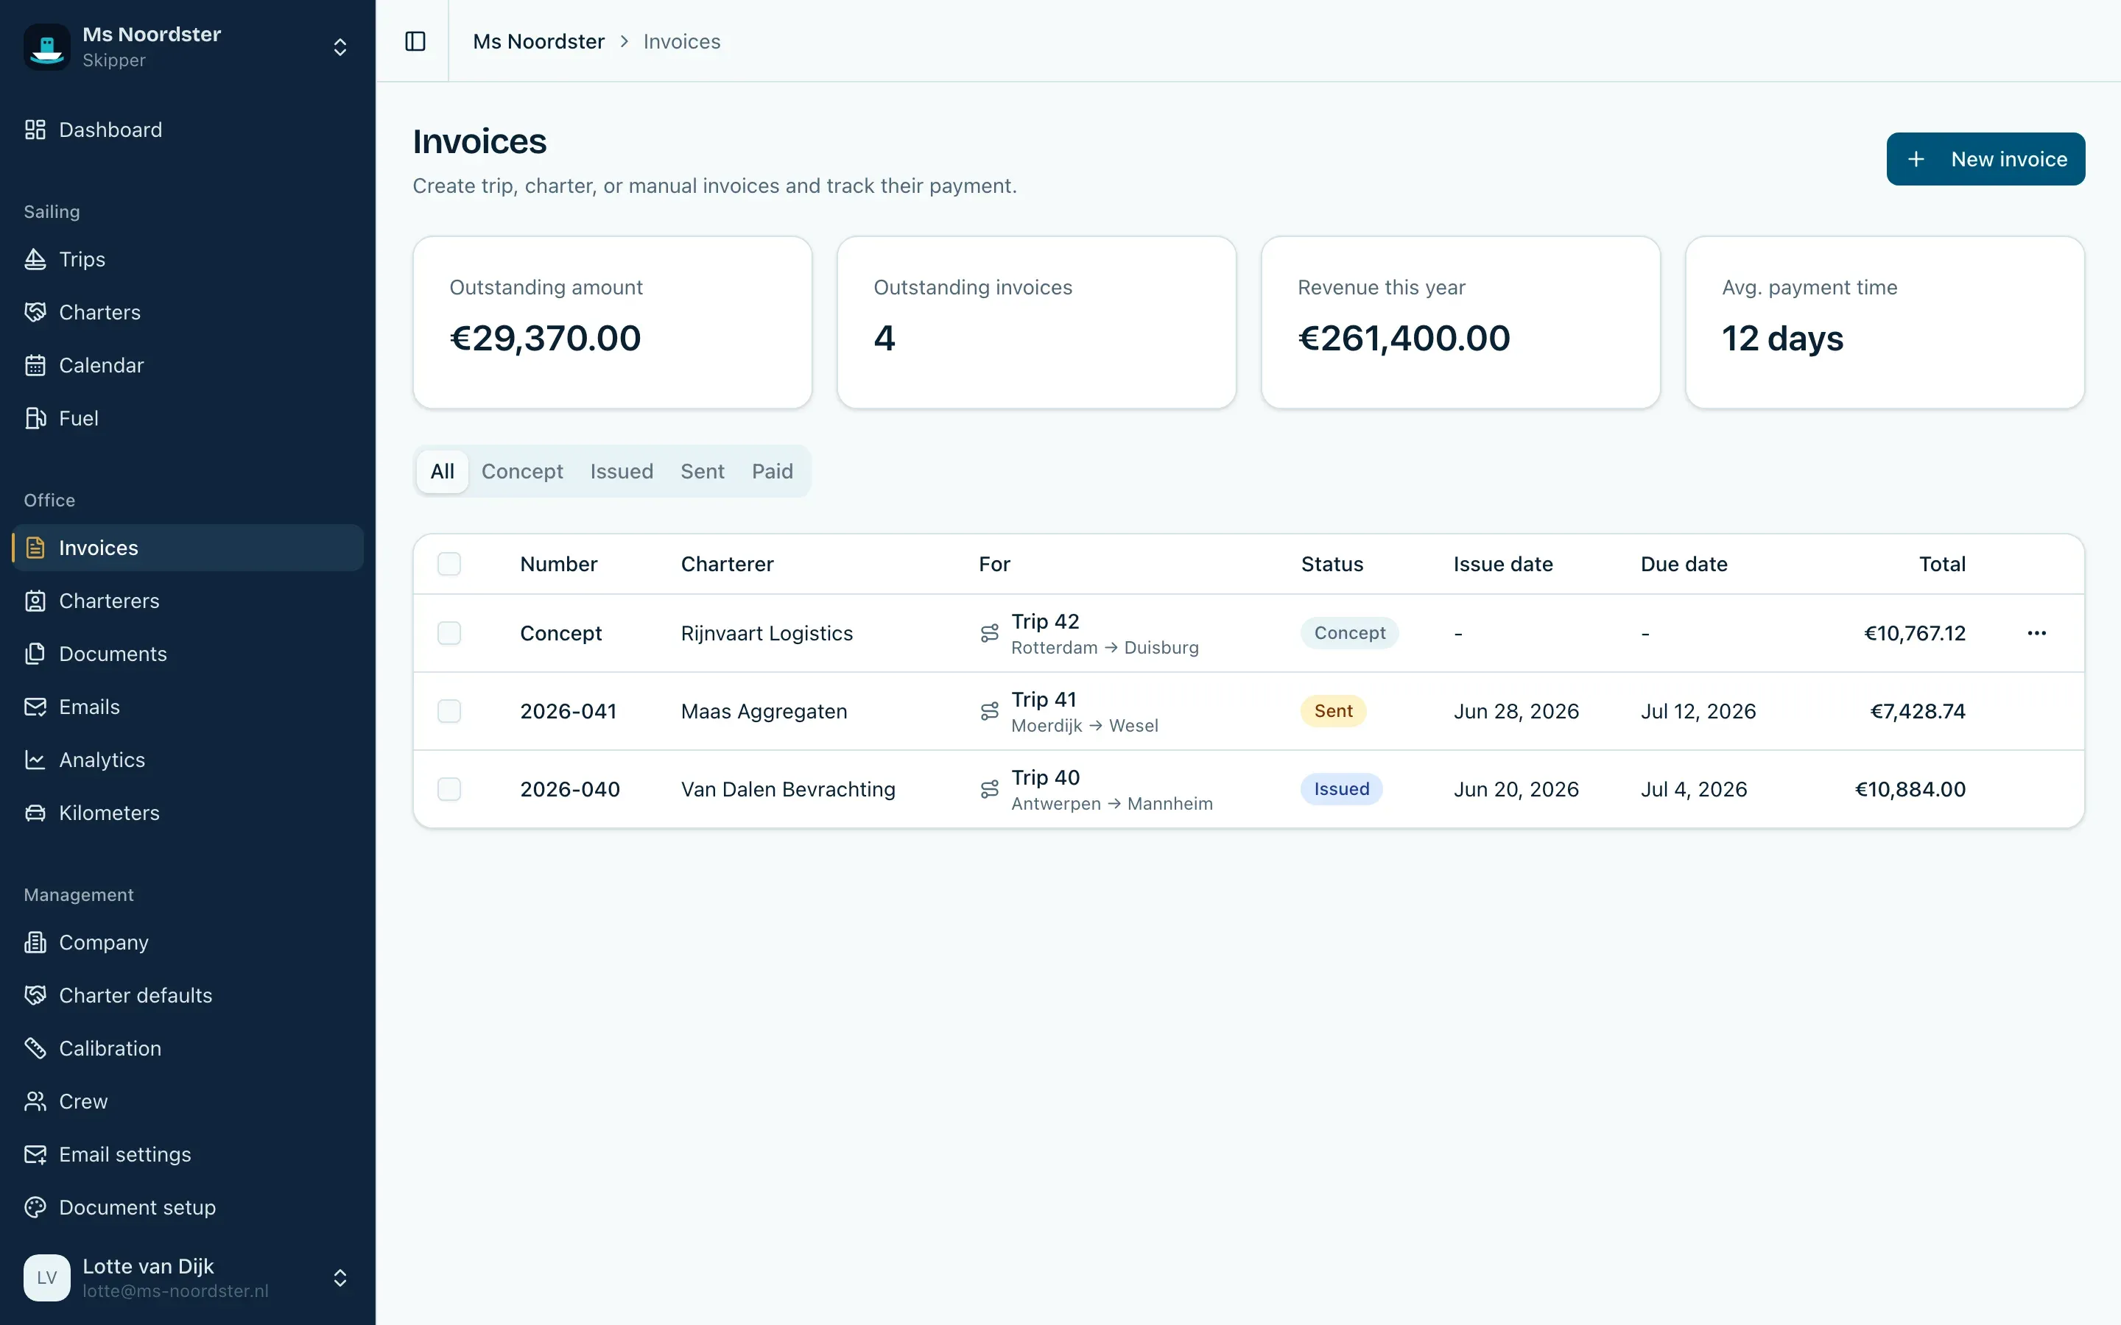Click the Calibration ruler icon
2121x1325 pixels.
(35, 1048)
